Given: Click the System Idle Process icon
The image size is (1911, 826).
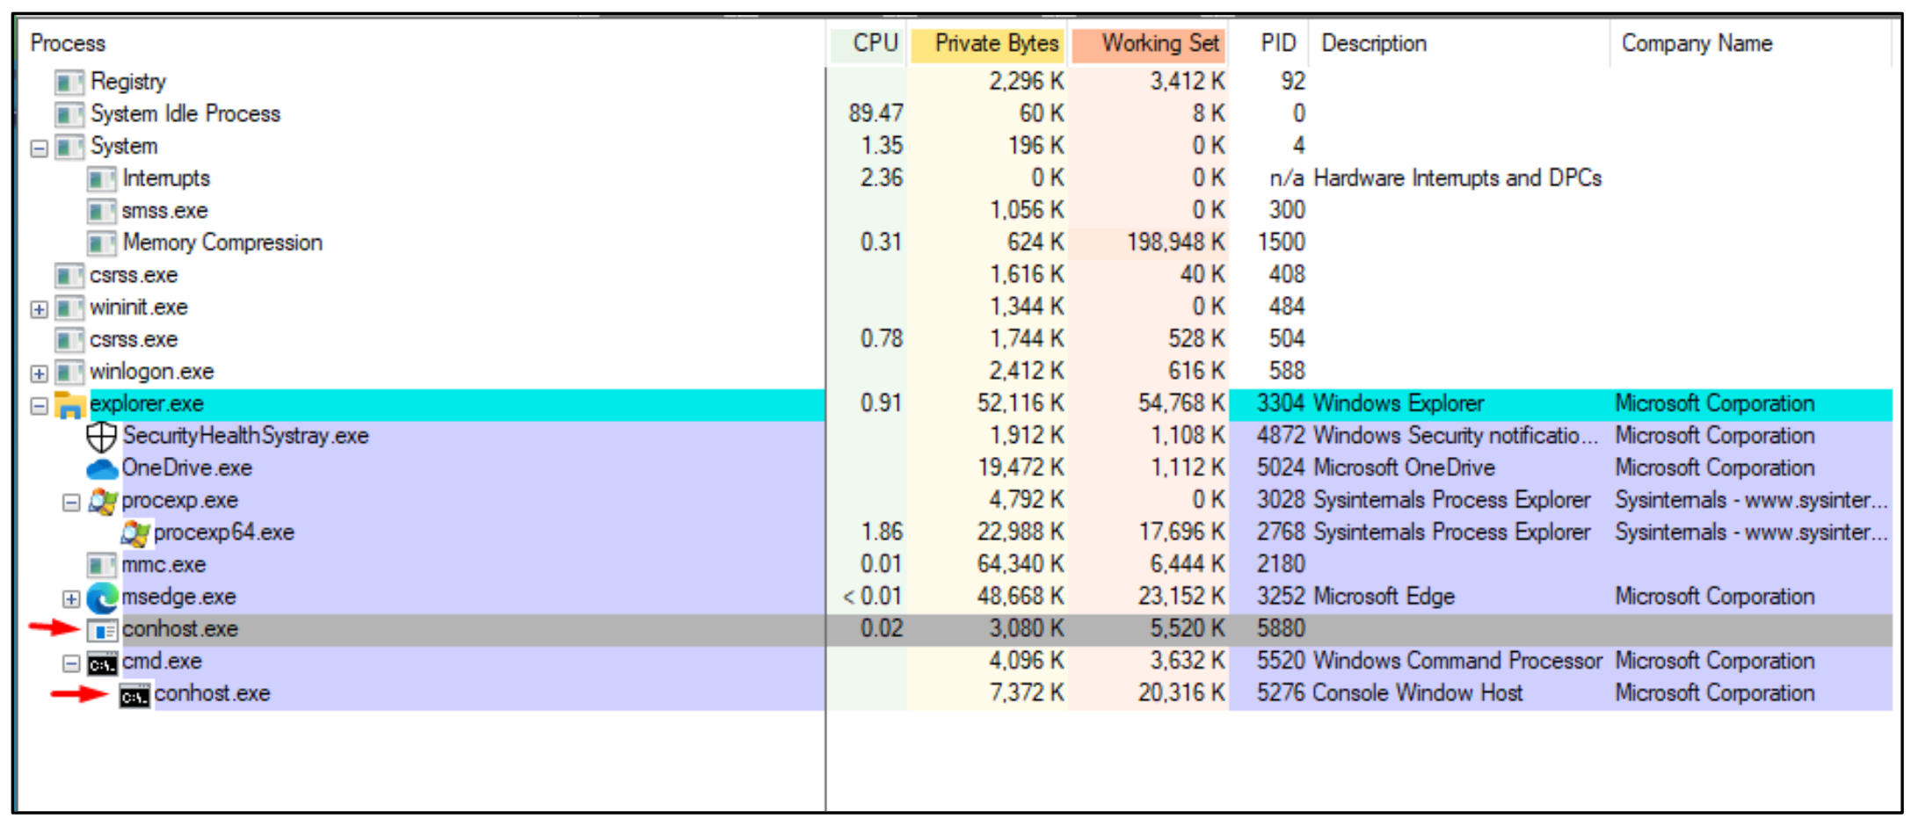Looking at the screenshot, I should [x=69, y=114].
